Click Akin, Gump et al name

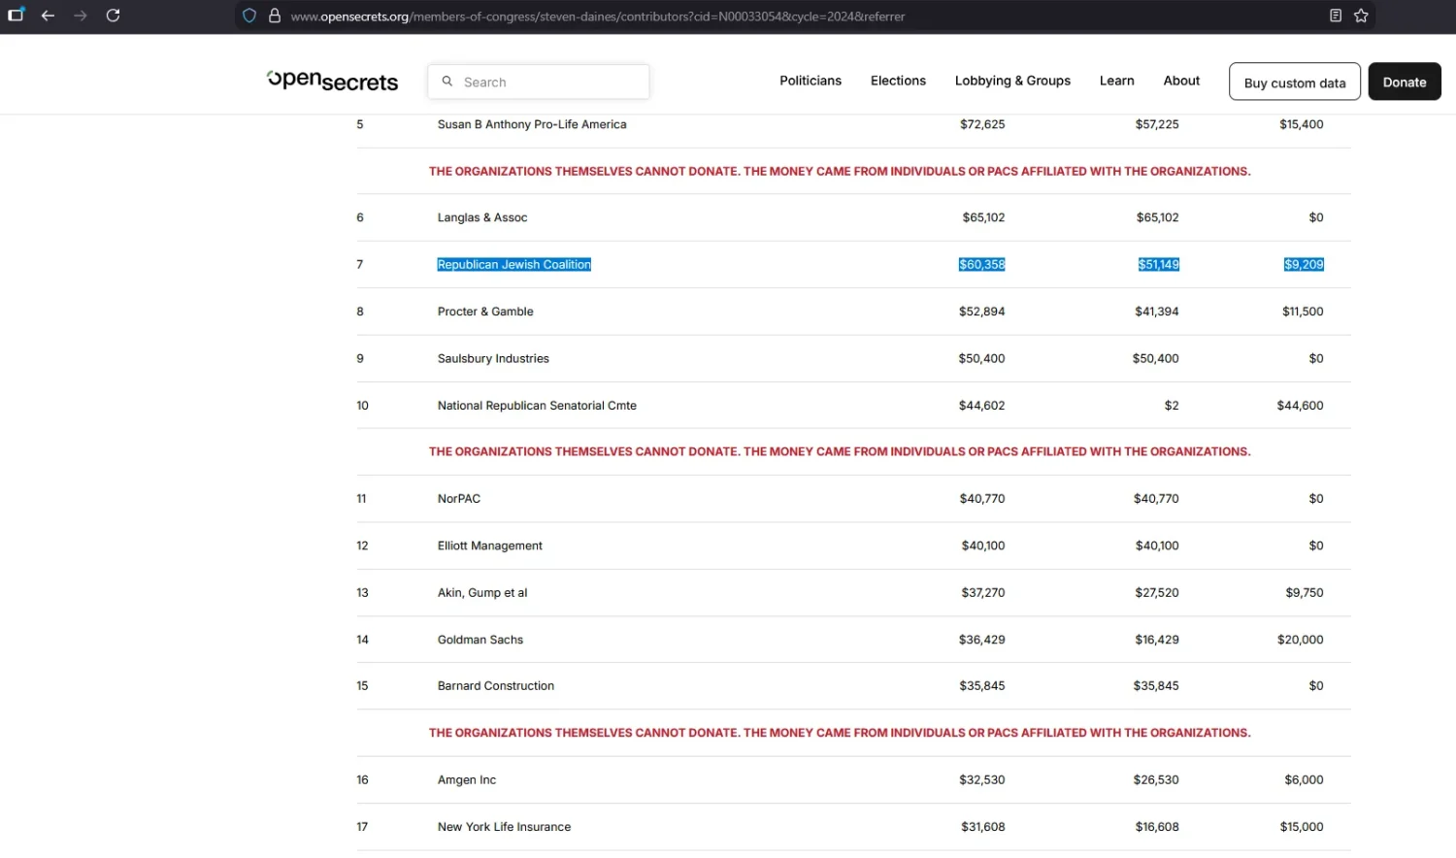(x=482, y=592)
